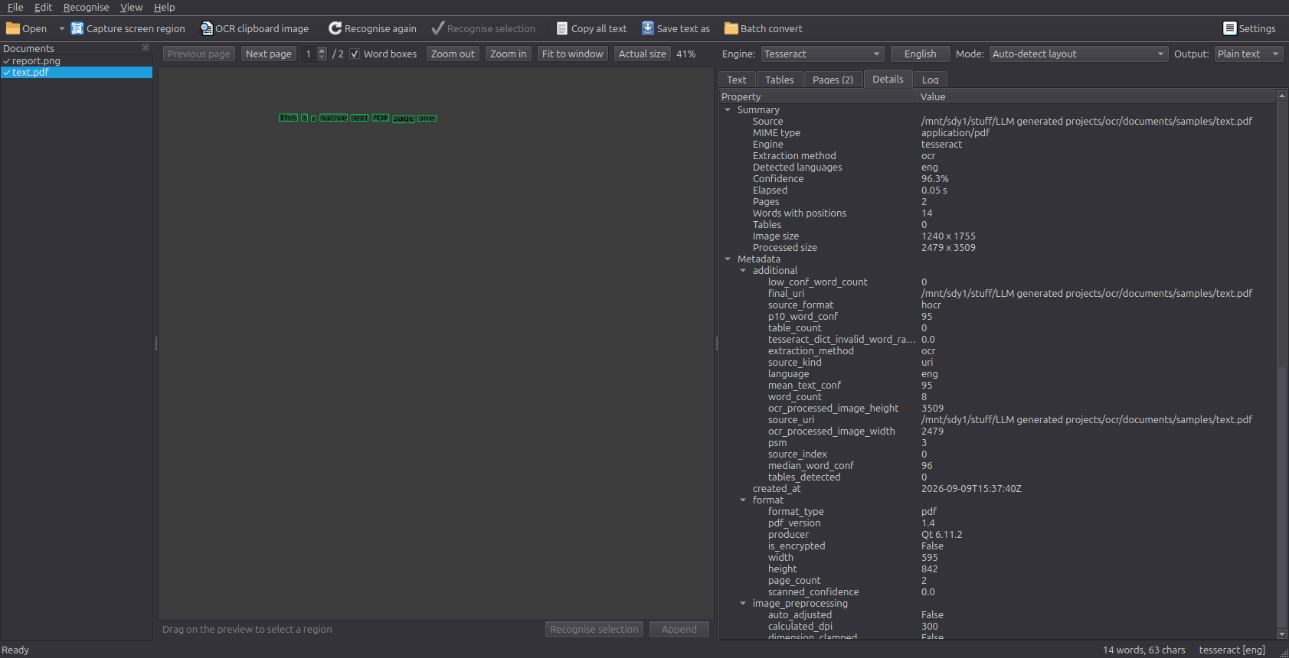Open the dropdown arrow next to Open
Image resolution: width=1289 pixels, height=658 pixels.
(x=61, y=28)
